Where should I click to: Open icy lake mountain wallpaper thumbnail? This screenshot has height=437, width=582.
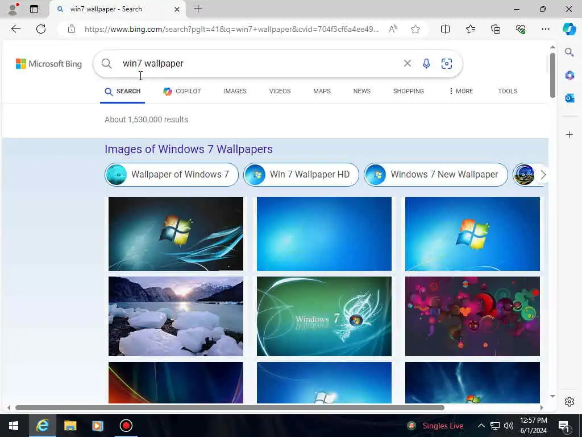pyautogui.click(x=176, y=316)
